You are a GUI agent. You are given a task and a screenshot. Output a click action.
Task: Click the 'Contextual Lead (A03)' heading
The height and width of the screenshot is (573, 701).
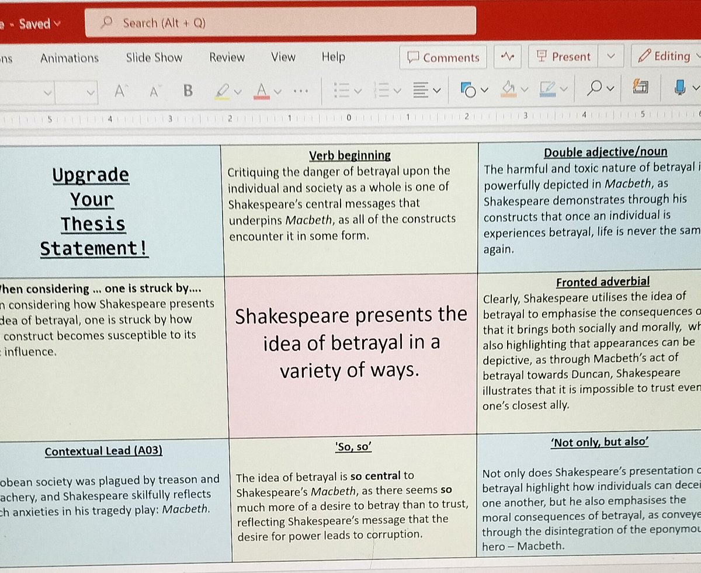pos(103,452)
